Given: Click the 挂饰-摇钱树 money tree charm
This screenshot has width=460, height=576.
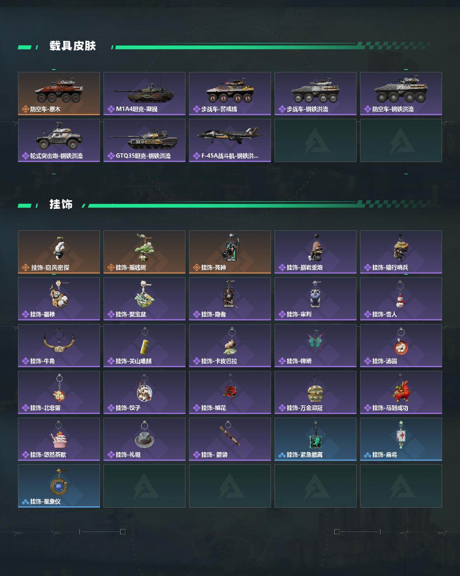Looking at the screenshot, I should pos(144,252).
